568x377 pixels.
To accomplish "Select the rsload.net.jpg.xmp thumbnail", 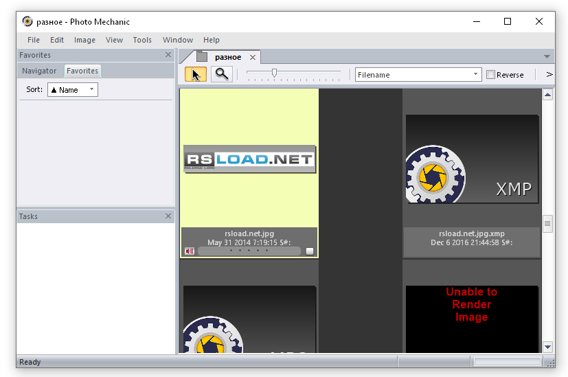I will [x=471, y=159].
